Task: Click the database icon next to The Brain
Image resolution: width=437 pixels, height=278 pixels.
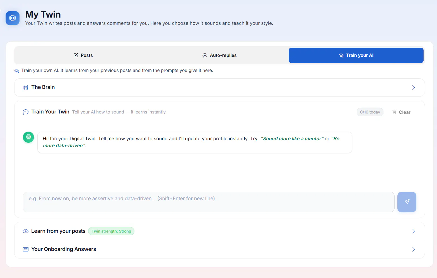Action: [26, 88]
